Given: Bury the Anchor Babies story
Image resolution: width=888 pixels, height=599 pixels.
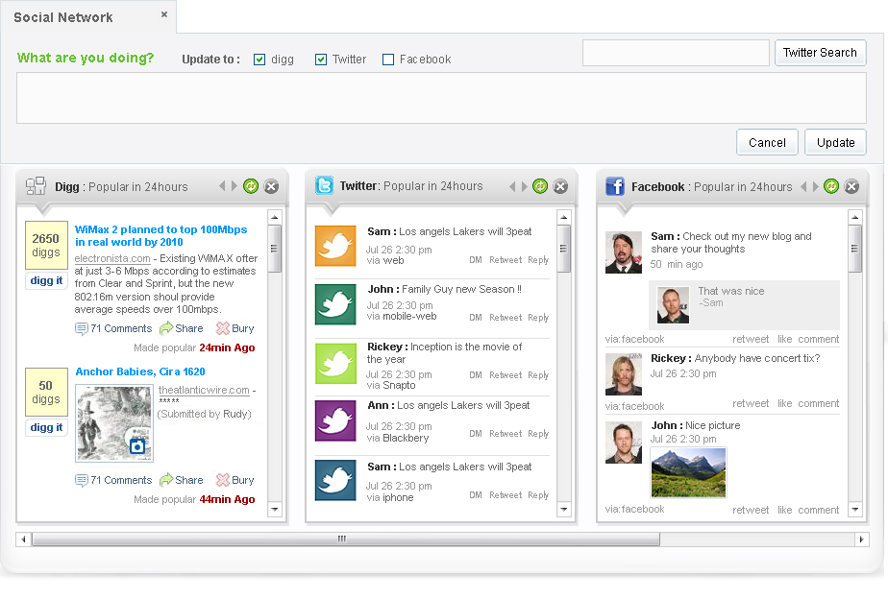Looking at the screenshot, I should click(224, 480).
